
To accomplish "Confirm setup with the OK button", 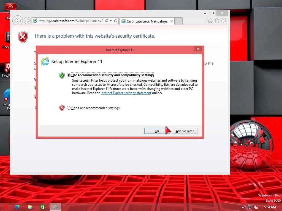I will pyautogui.click(x=157, y=131).
